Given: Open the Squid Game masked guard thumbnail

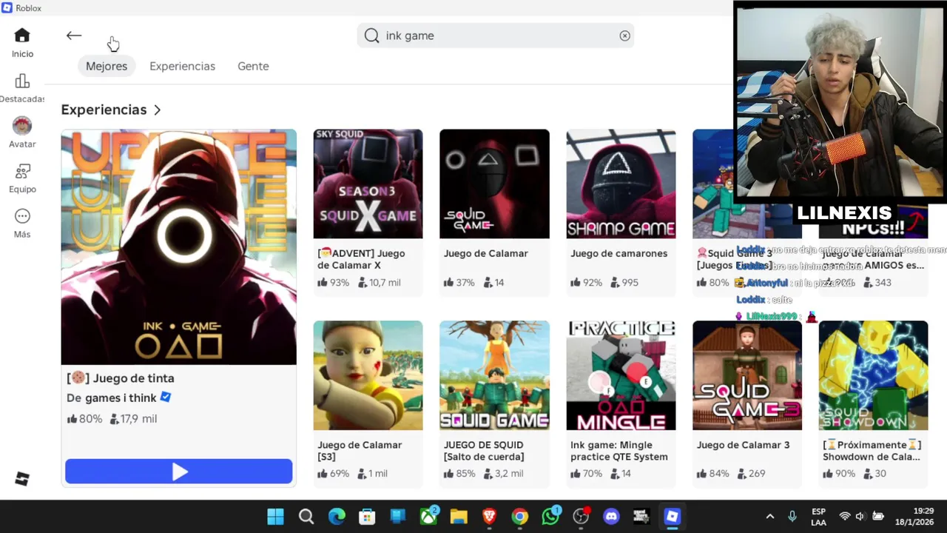Looking at the screenshot, I should [x=494, y=184].
